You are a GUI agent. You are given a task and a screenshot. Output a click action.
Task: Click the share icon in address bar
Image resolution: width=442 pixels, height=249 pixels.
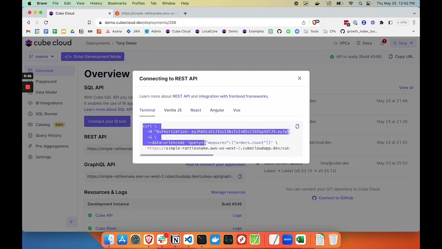pos(304,22)
